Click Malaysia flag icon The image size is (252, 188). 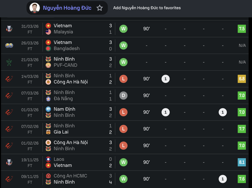coord(48,32)
